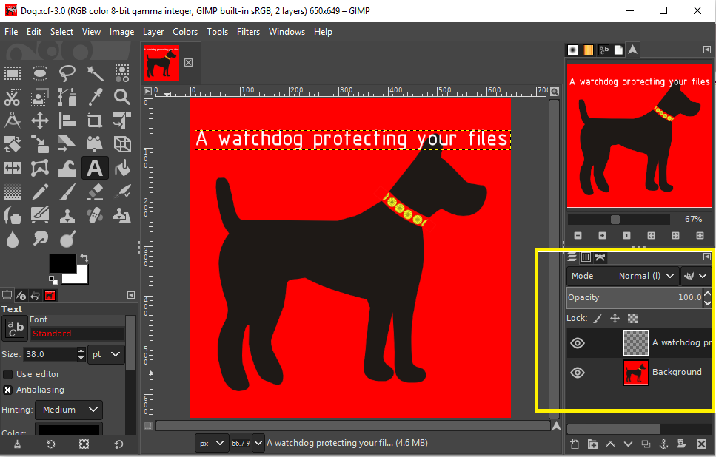The image size is (716, 457).
Task: Disable Antialiasing in Text options
Action: (8, 390)
